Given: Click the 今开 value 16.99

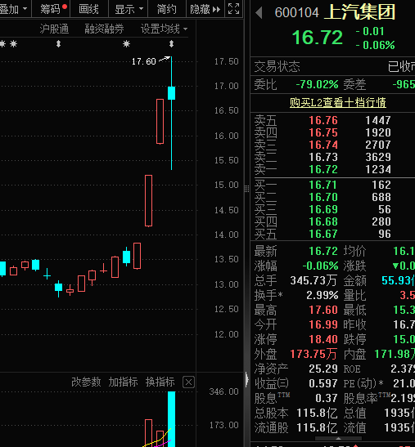Looking at the screenshot, I should click(323, 324).
